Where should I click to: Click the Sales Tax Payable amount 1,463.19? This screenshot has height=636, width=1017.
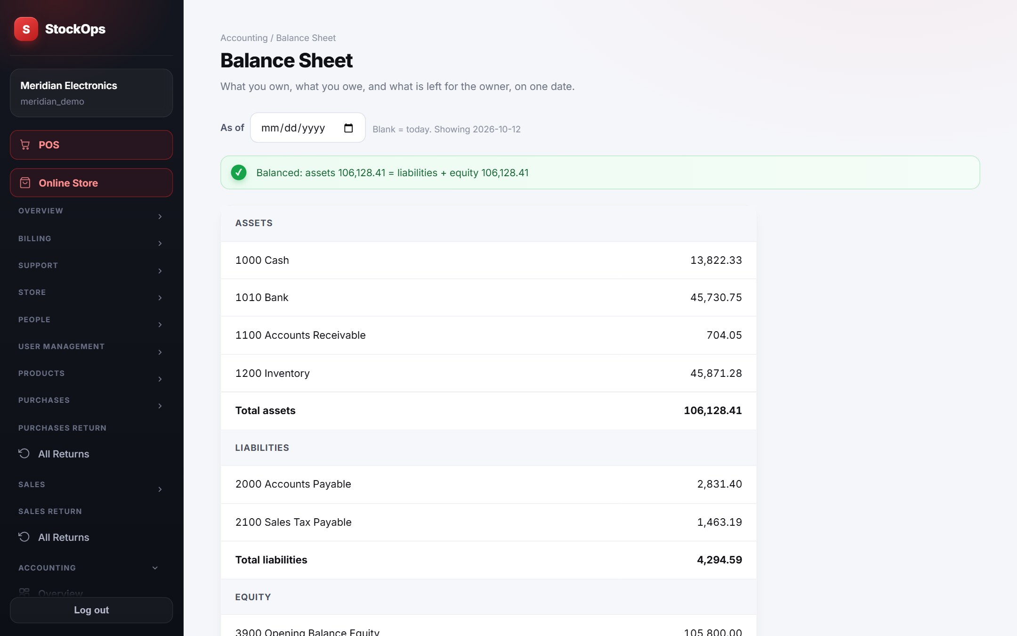click(719, 522)
